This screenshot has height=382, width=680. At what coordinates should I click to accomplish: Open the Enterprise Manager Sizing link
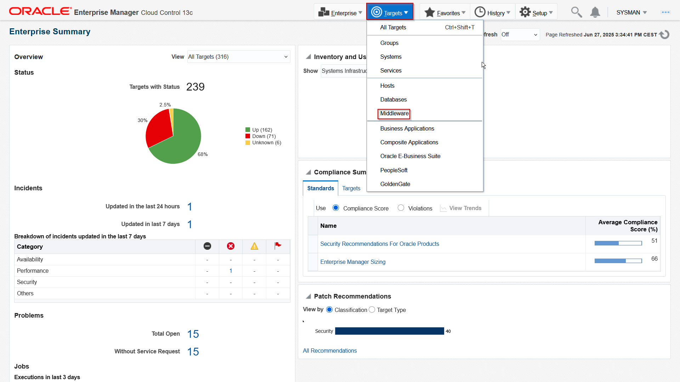pyautogui.click(x=352, y=262)
